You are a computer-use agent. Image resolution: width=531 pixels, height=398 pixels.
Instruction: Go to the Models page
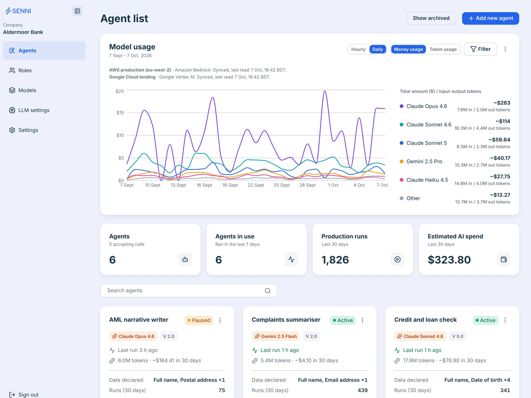coord(44,90)
